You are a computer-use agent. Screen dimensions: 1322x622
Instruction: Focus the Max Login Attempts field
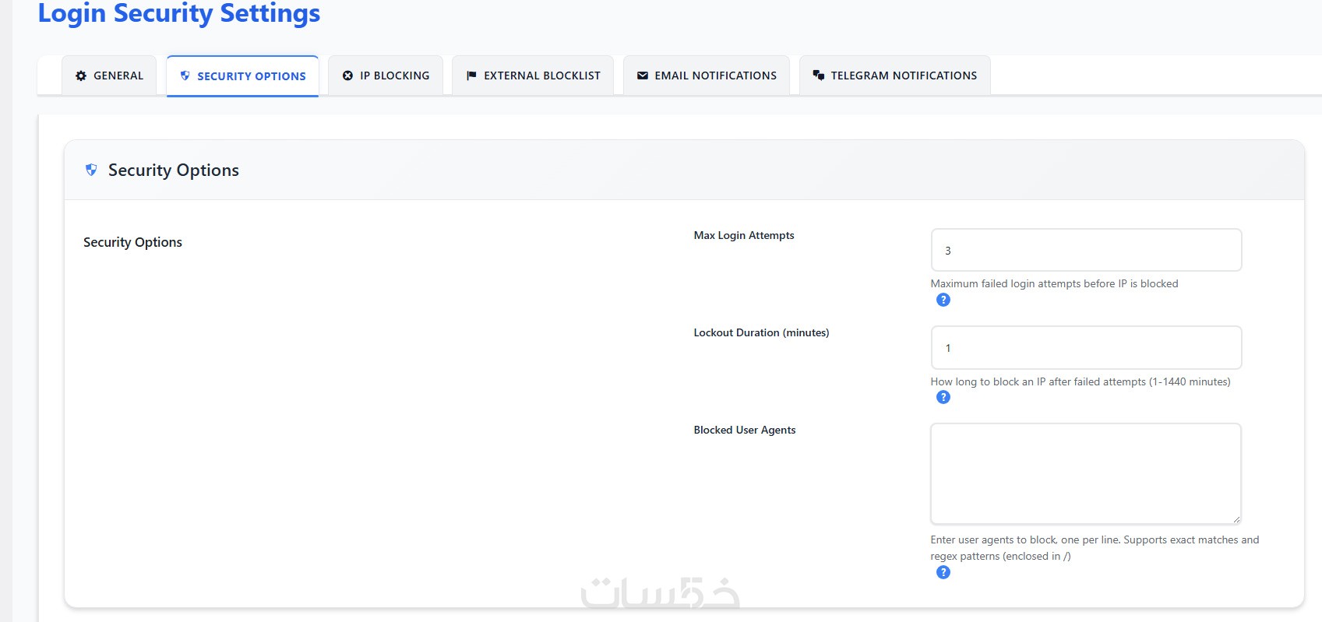(x=1086, y=250)
